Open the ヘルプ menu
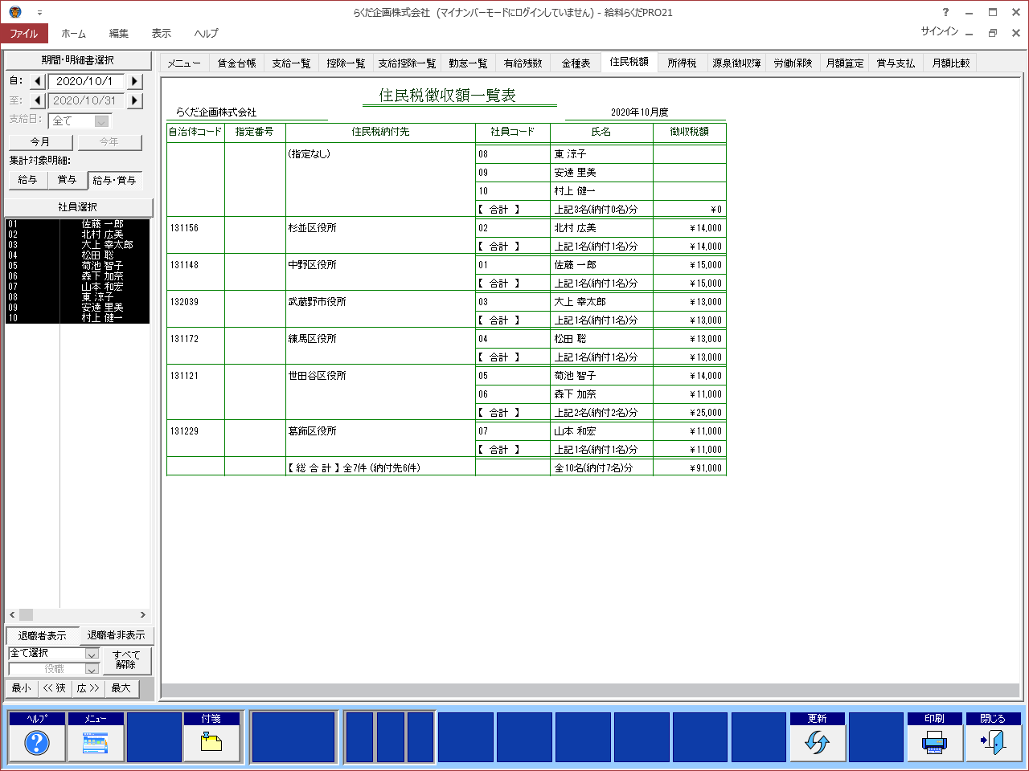1029x771 pixels. pos(206,33)
